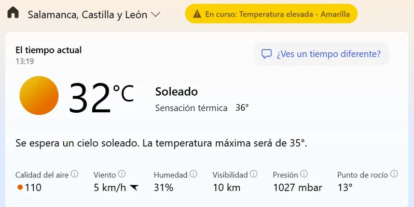This screenshot has width=414, height=207.
Task: Click the home icon
Action: coord(13,13)
